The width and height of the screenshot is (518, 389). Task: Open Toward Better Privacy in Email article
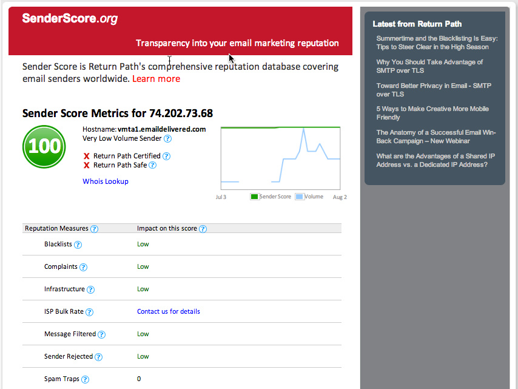(434, 90)
